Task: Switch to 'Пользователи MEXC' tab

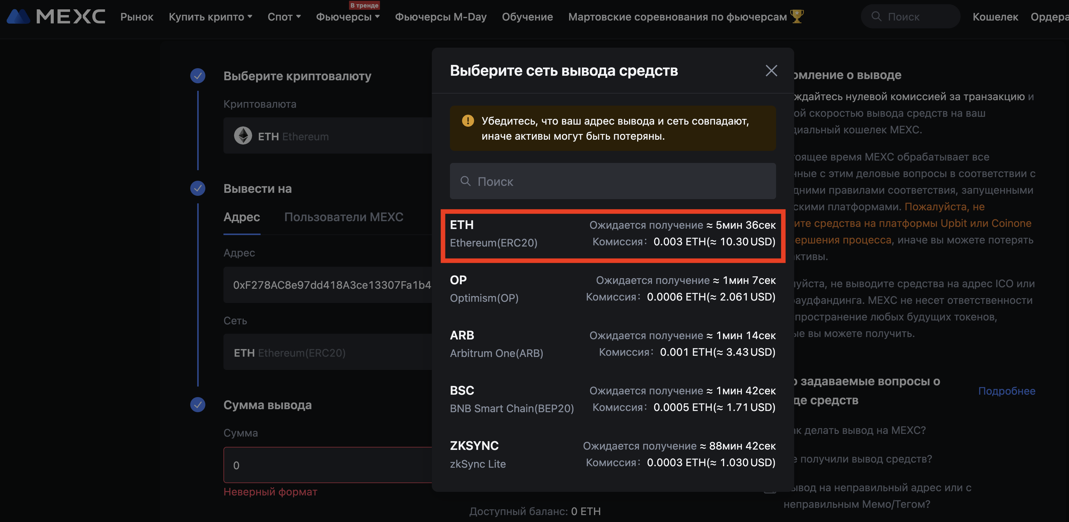Action: point(344,217)
